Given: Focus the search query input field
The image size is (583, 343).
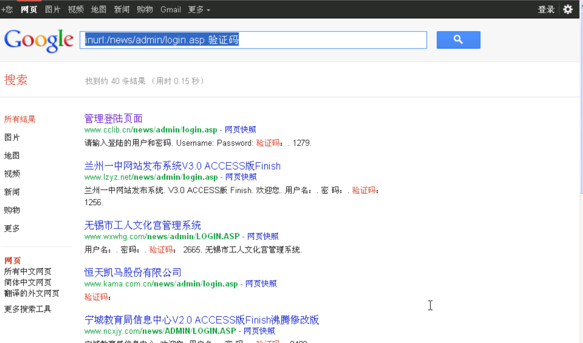Looking at the screenshot, I should tap(253, 40).
